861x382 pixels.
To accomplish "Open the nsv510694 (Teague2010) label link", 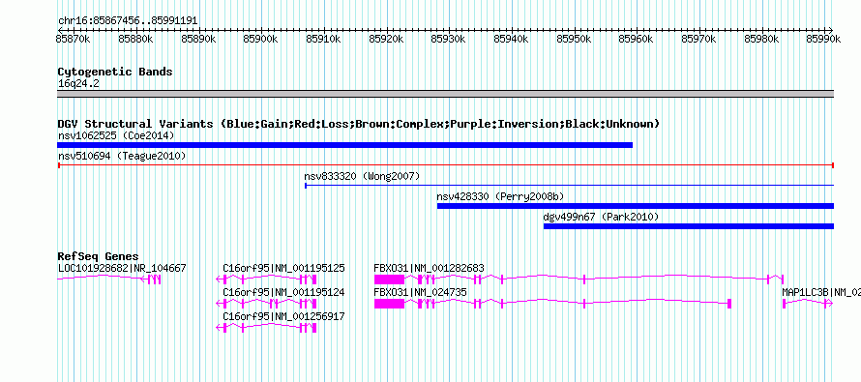I will 122,156.
